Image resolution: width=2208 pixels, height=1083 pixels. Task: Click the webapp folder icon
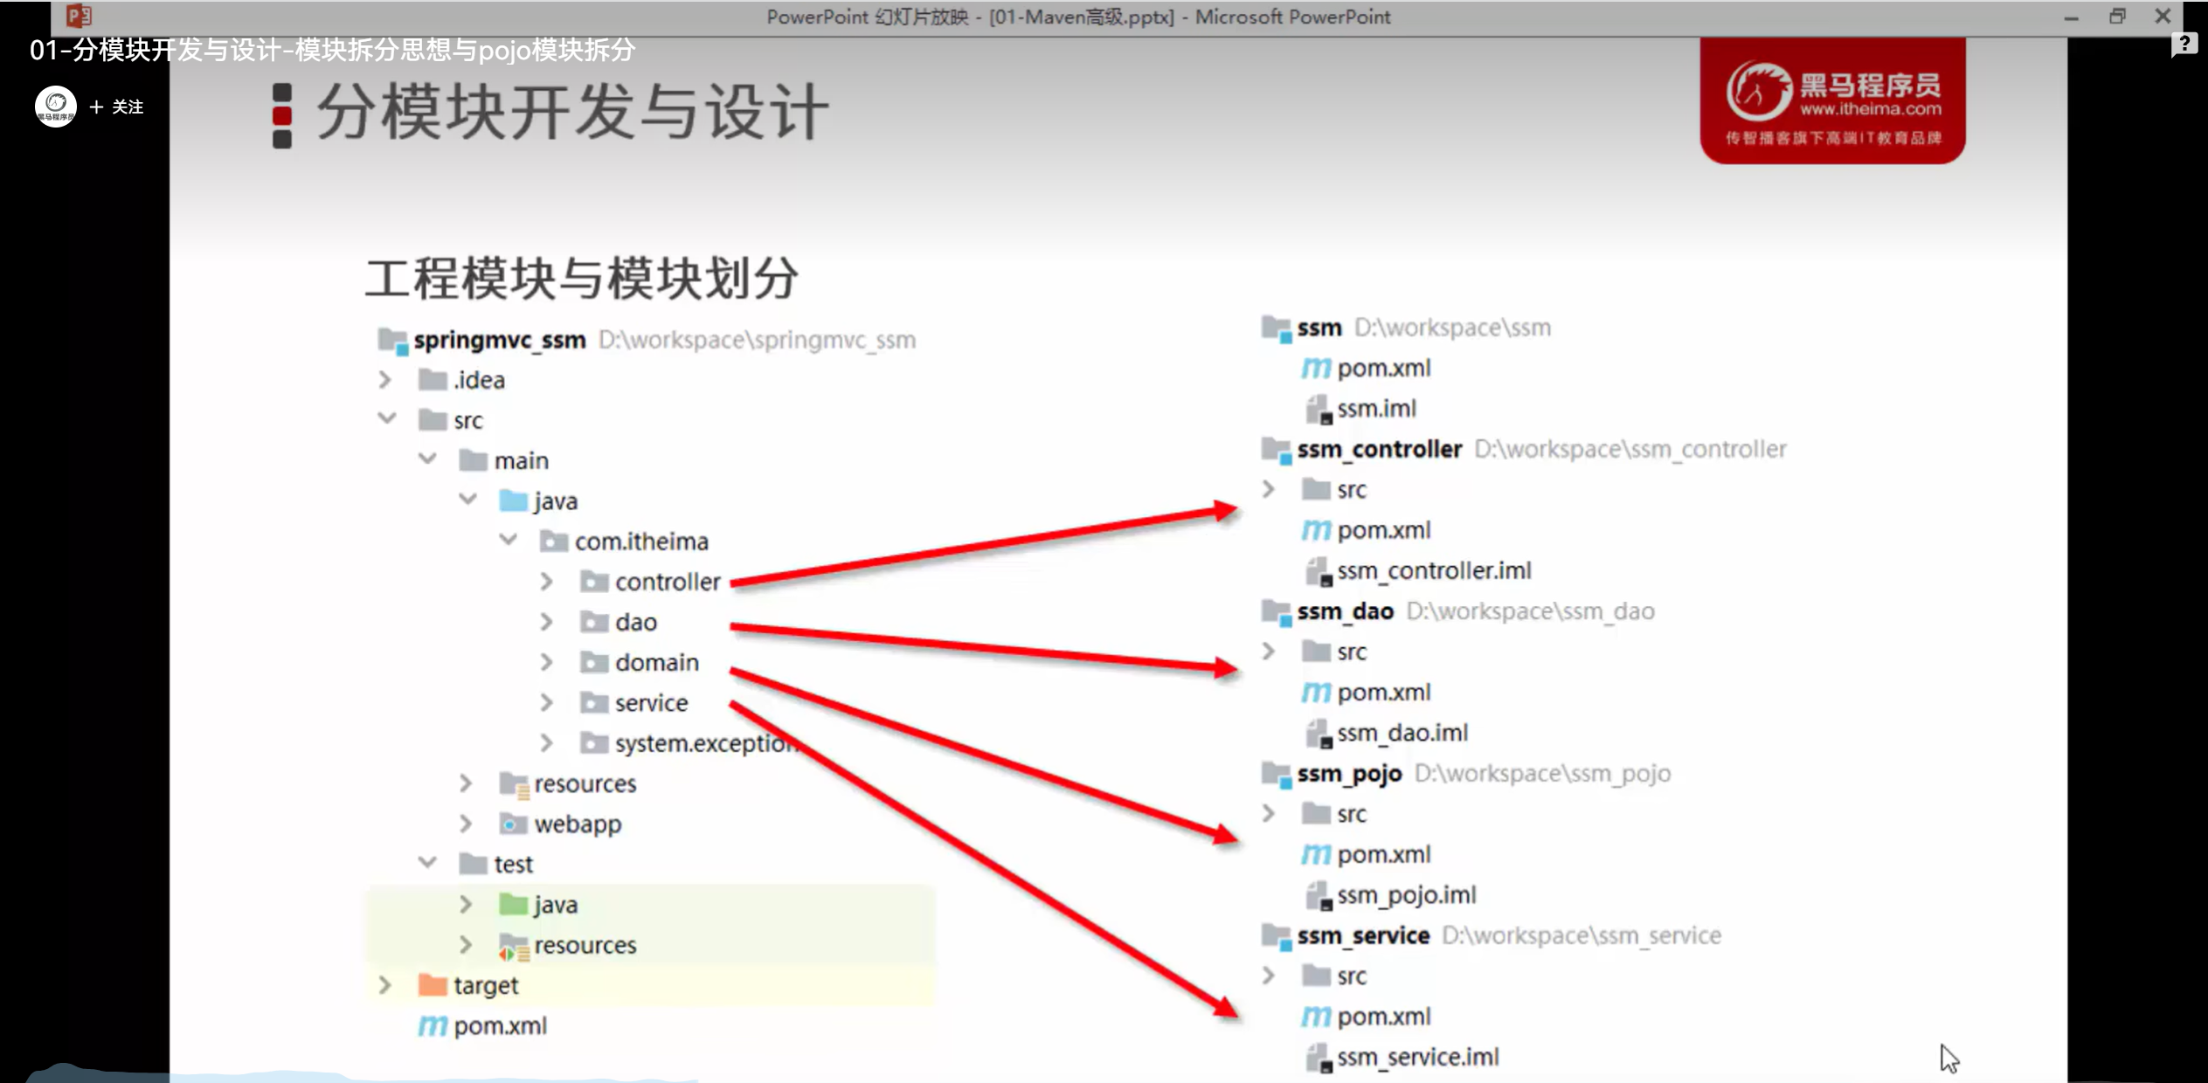(x=513, y=824)
